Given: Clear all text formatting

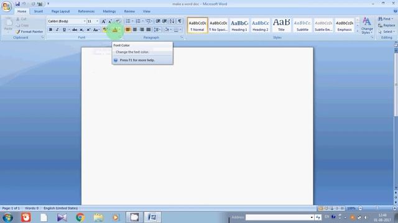Looking at the screenshot, I should coord(118,21).
